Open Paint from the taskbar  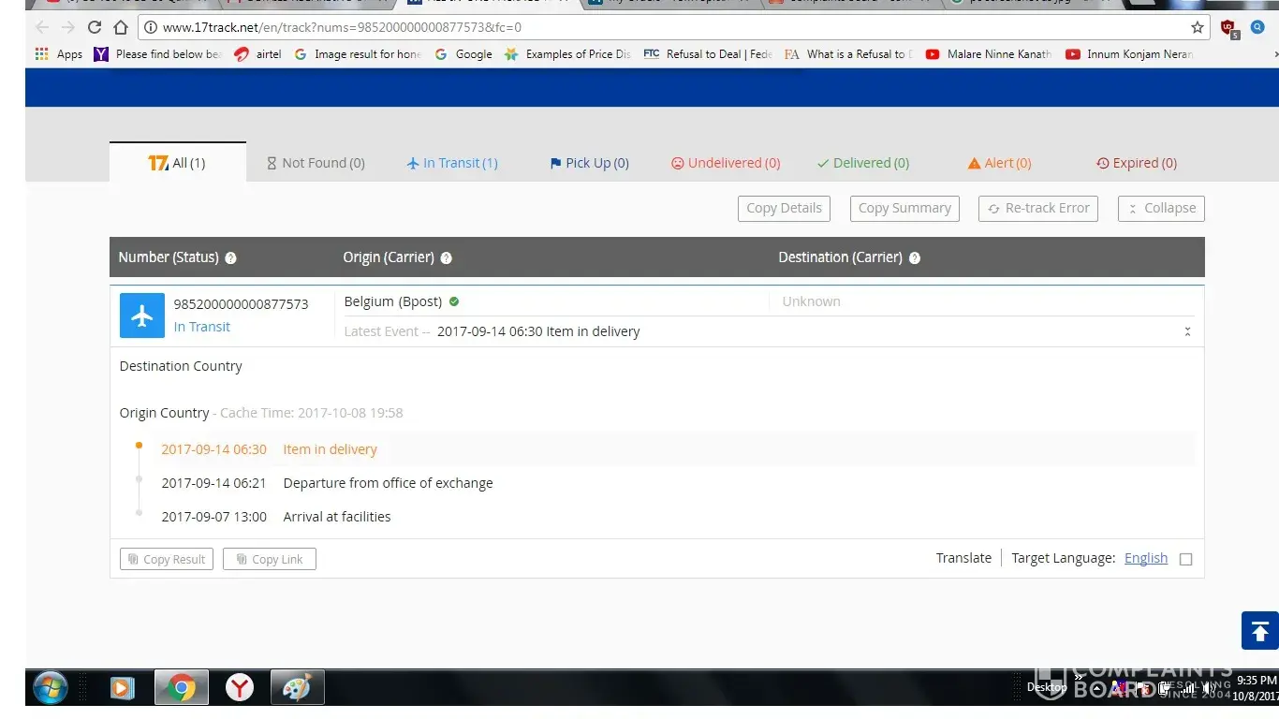point(298,688)
